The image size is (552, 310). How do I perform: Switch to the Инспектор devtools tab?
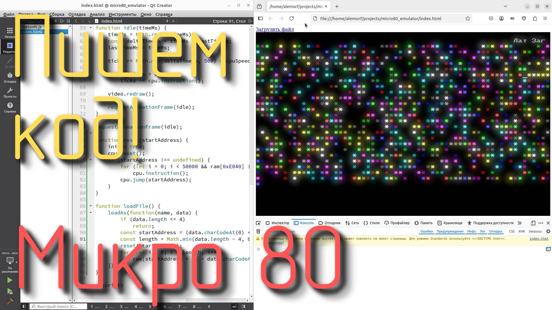277,223
